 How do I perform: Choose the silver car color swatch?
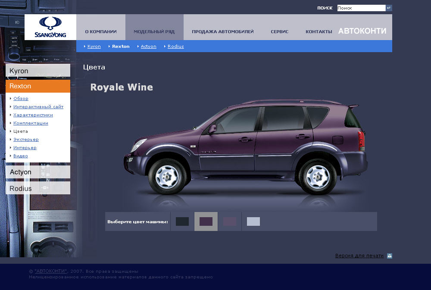(x=253, y=221)
